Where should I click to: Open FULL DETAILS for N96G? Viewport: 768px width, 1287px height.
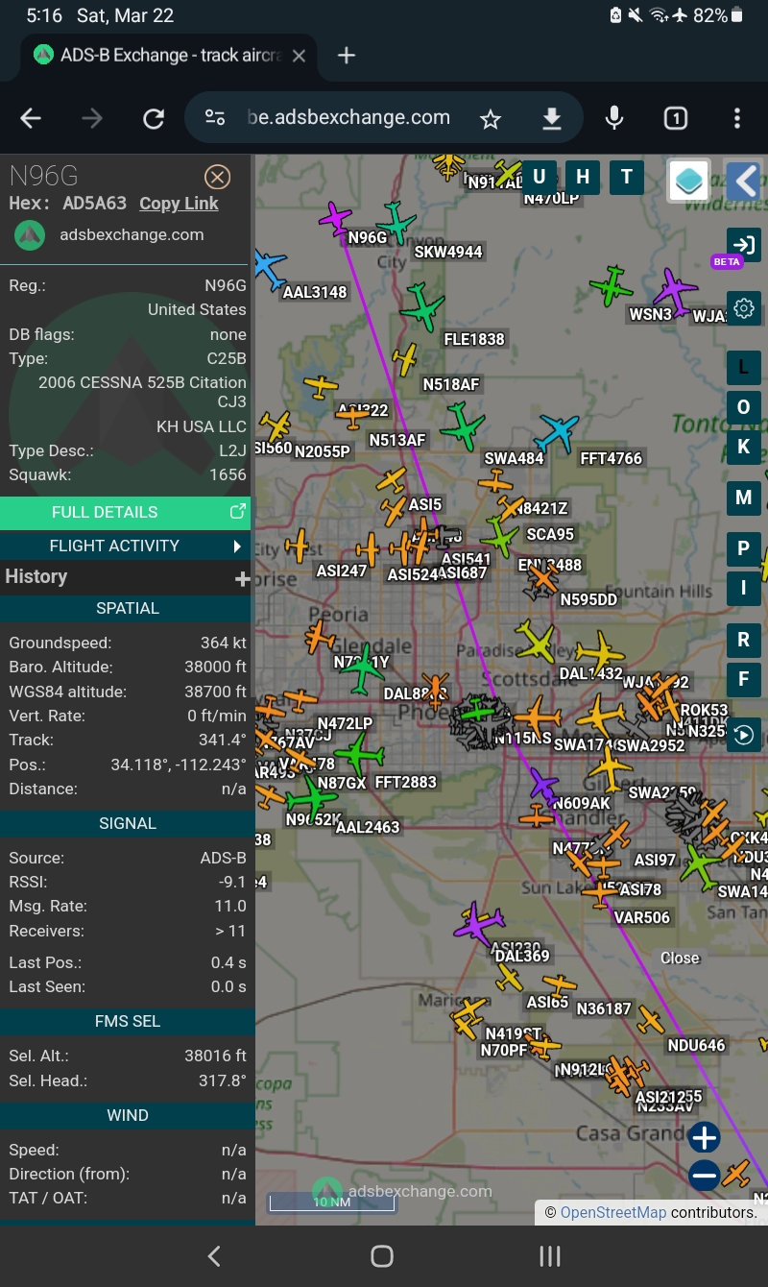pos(125,513)
